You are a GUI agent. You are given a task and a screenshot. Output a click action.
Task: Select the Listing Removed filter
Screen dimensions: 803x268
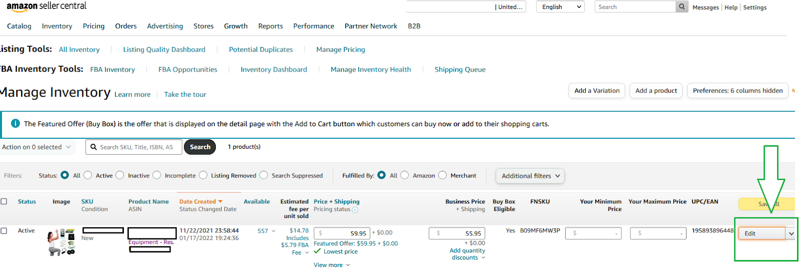(x=203, y=175)
